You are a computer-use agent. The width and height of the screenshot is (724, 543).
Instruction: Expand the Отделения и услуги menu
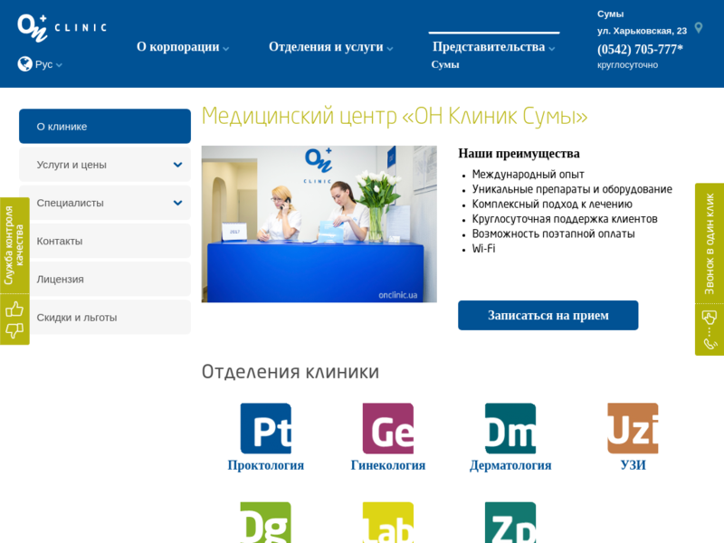[331, 47]
